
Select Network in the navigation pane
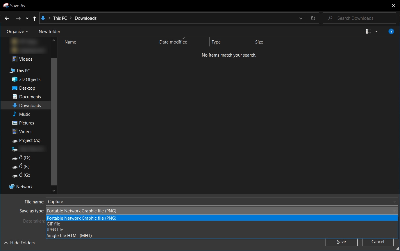point(24,187)
